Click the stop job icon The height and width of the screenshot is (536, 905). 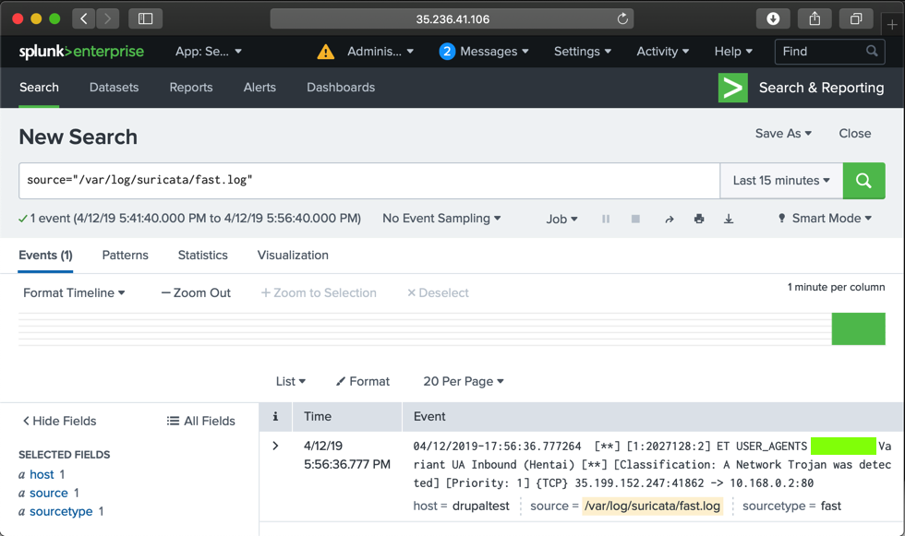pyautogui.click(x=635, y=219)
